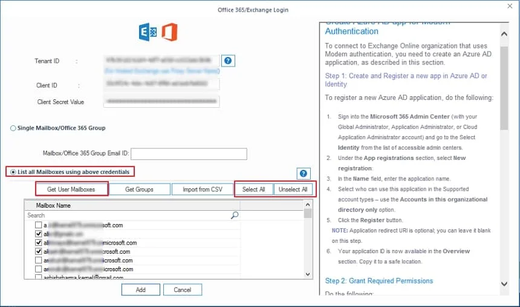This screenshot has width=520, height=307.
Task: Click the help panel scrollbar thumb
Action: pyautogui.click(x=504, y=88)
